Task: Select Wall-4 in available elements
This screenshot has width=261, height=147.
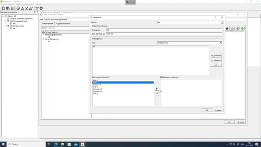Action: [x=123, y=87]
